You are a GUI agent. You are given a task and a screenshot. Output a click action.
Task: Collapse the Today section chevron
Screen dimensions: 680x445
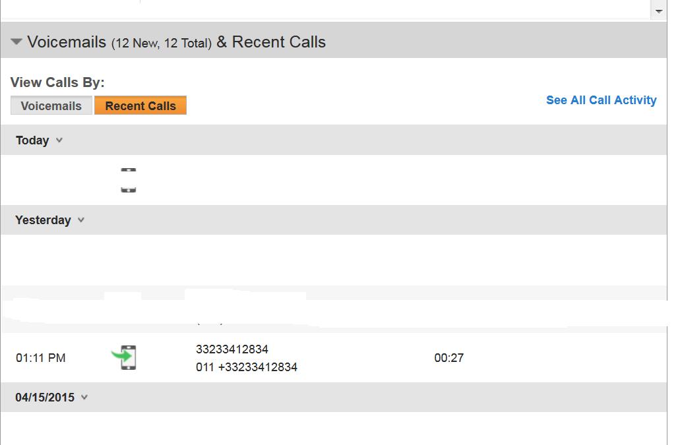[59, 140]
